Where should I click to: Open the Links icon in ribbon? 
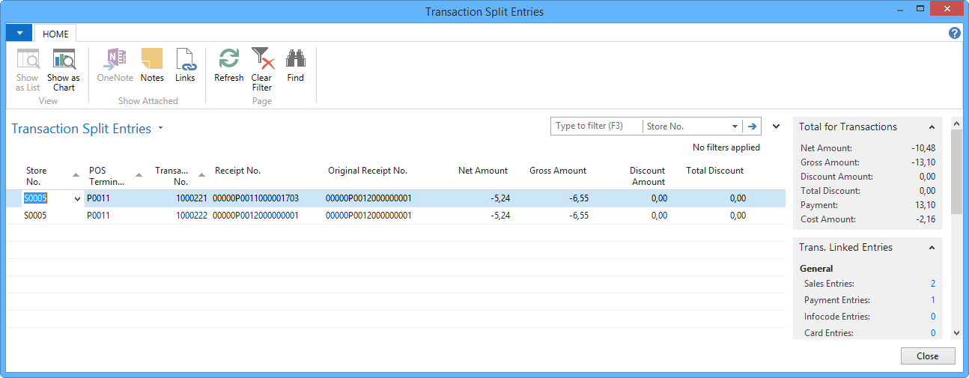185,60
